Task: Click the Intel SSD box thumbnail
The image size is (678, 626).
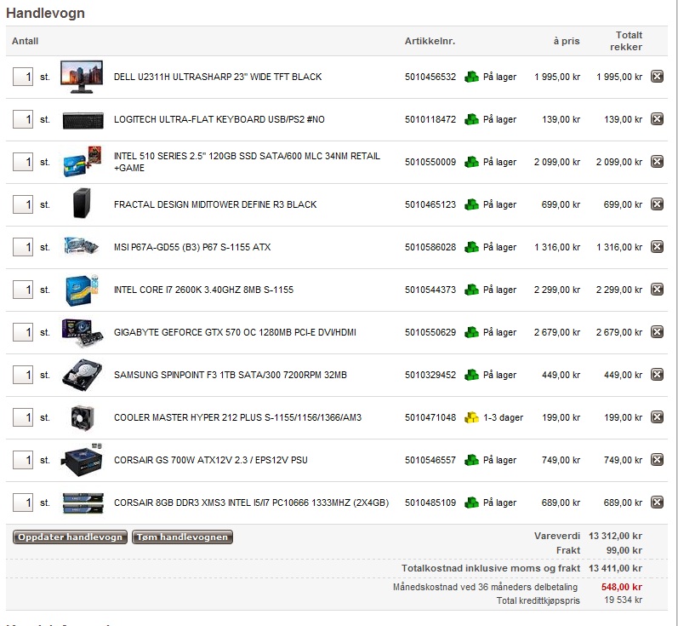Action: coord(83,161)
